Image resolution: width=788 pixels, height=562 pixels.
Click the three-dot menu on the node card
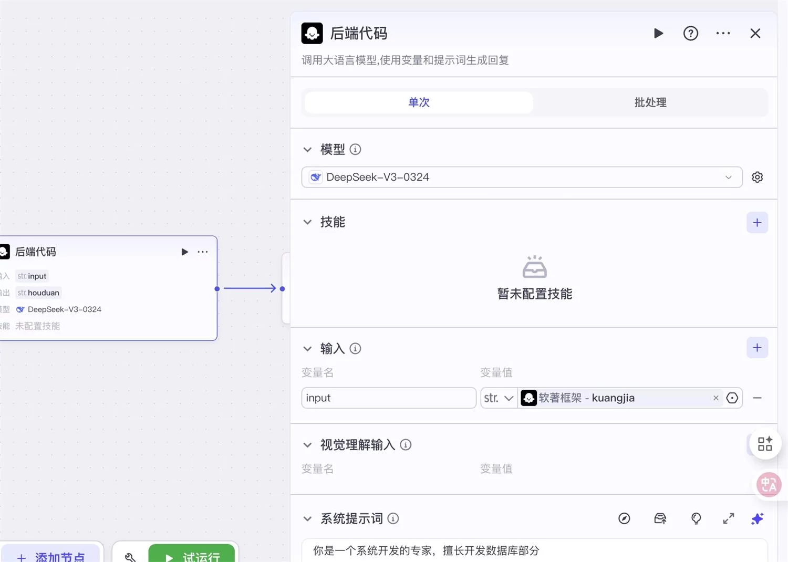coord(202,252)
